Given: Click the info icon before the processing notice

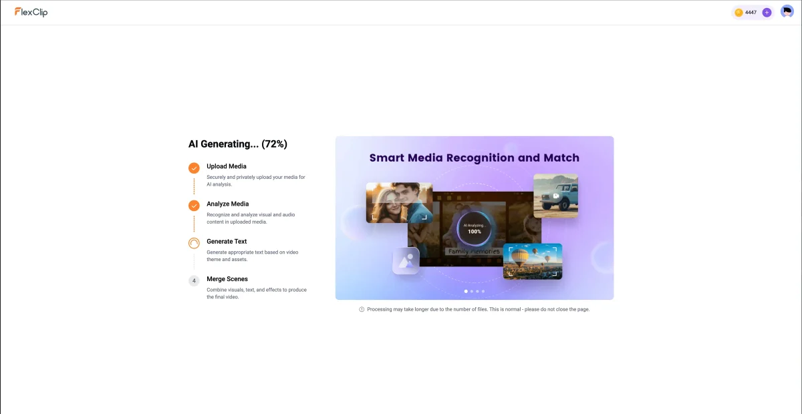Looking at the screenshot, I should pos(362,309).
